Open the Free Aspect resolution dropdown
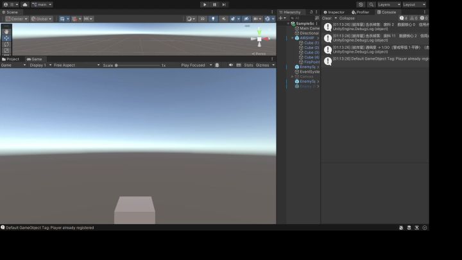This screenshot has width=462, height=260. click(76, 65)
